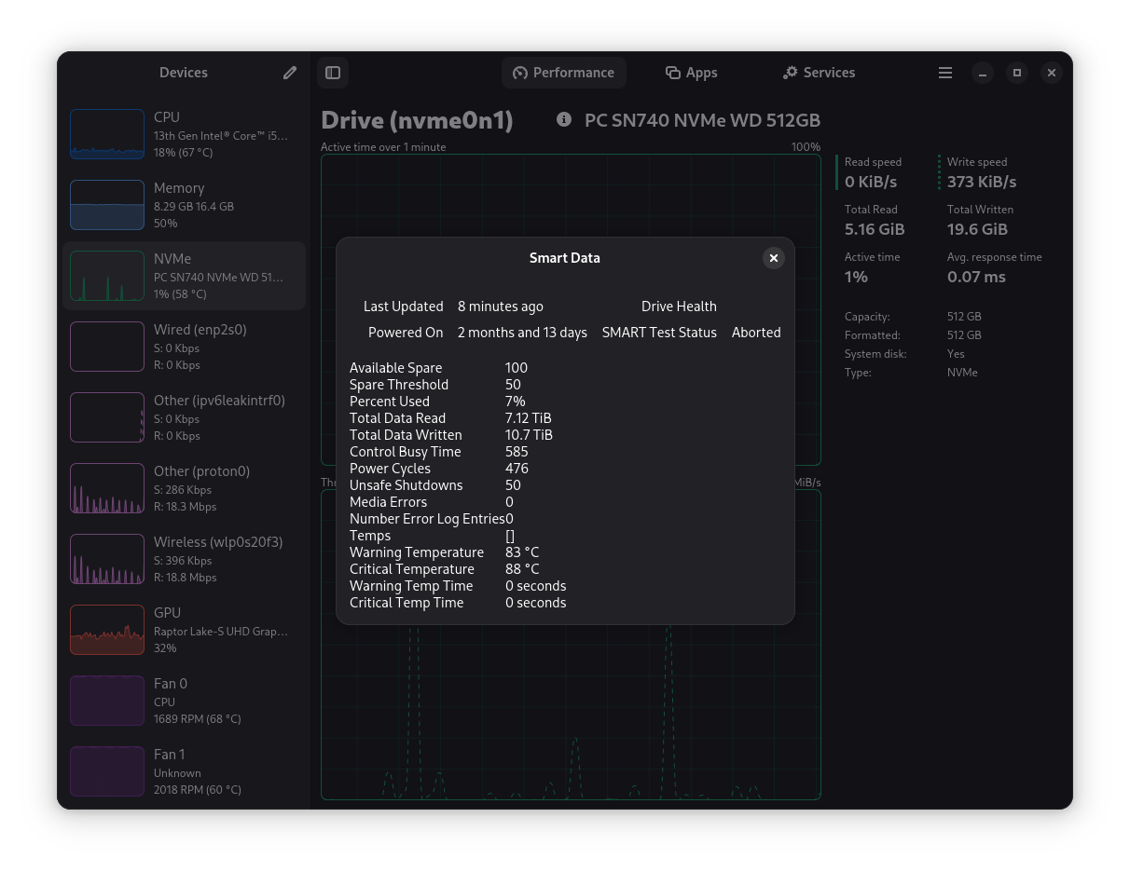Screen dimensions: 1130x872
Task: Select the Memory device entry
Action: [x=184, y=204]
